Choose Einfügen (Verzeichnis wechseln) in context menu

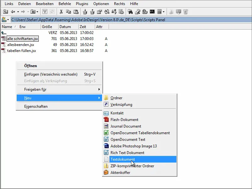point(59,74)
